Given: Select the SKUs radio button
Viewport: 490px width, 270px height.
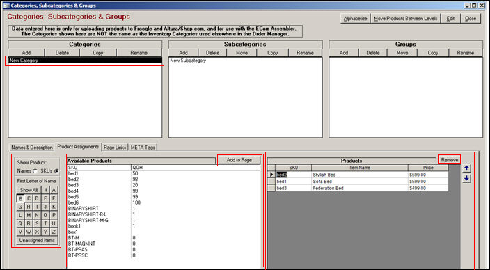Looking at the screenshot, I should click(57, 171).
